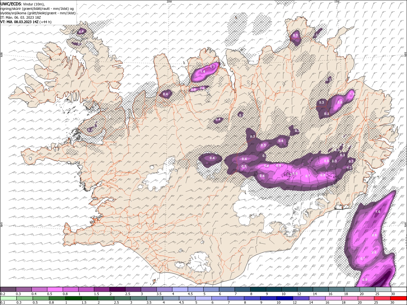Choose the darkest green swatch at 1
The image size is (407, 305).
[x=73, y=298]
